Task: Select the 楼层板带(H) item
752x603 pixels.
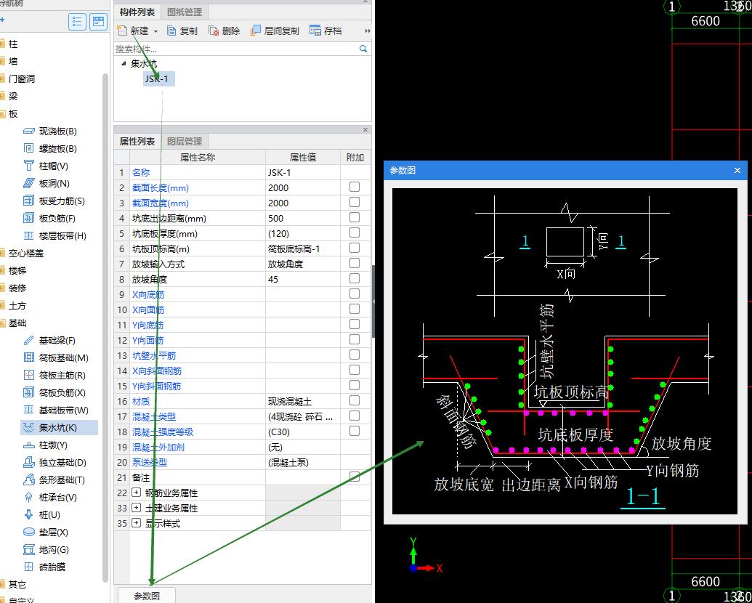Action: pos(55,236)
